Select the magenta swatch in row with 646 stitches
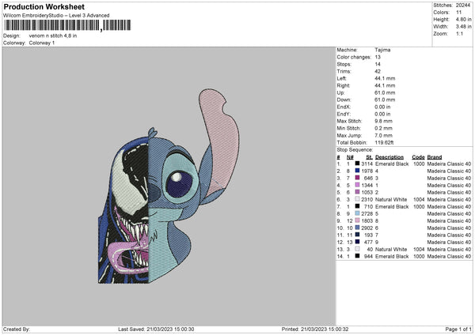The image size is (475, 335). pyautogui.click(x=358, y=178)
